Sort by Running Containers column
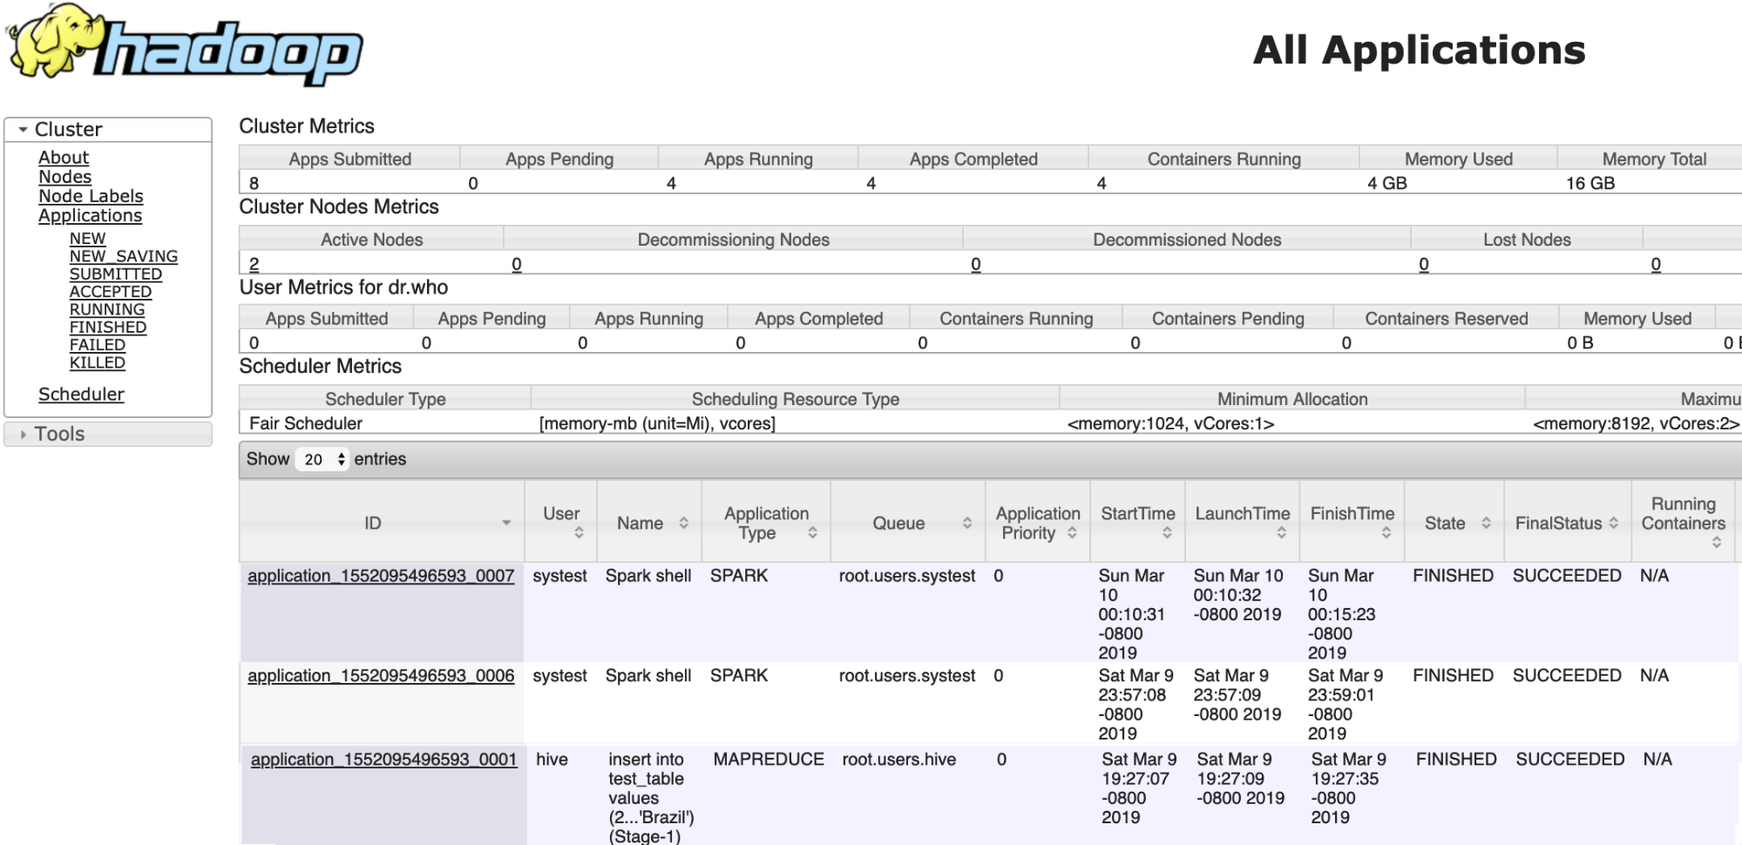 pyautogui.click(x=1683, y=523)
